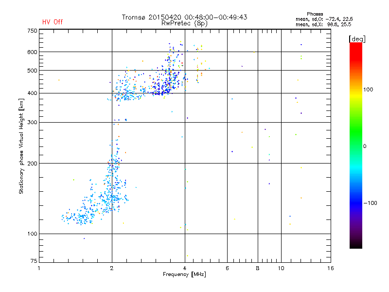Click the colorbar '-100' tick label
The height and width of the screenshot is (292, 389).
(370, 203)
